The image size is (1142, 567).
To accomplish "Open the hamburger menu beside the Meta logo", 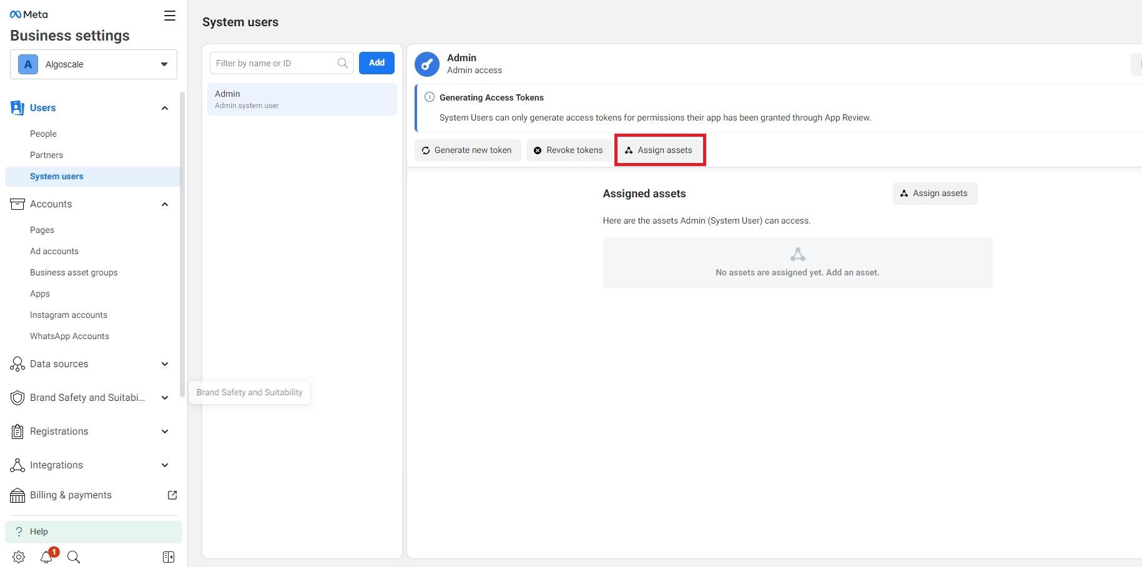I will (x=169, y=16).
